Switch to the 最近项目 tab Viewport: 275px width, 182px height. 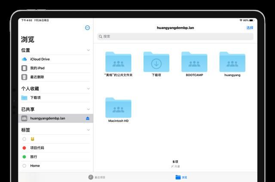(x=97, y=177)
